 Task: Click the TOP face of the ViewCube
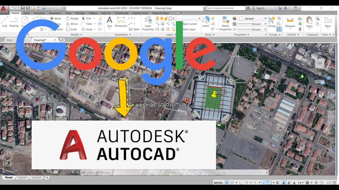(x=320, y=64)
